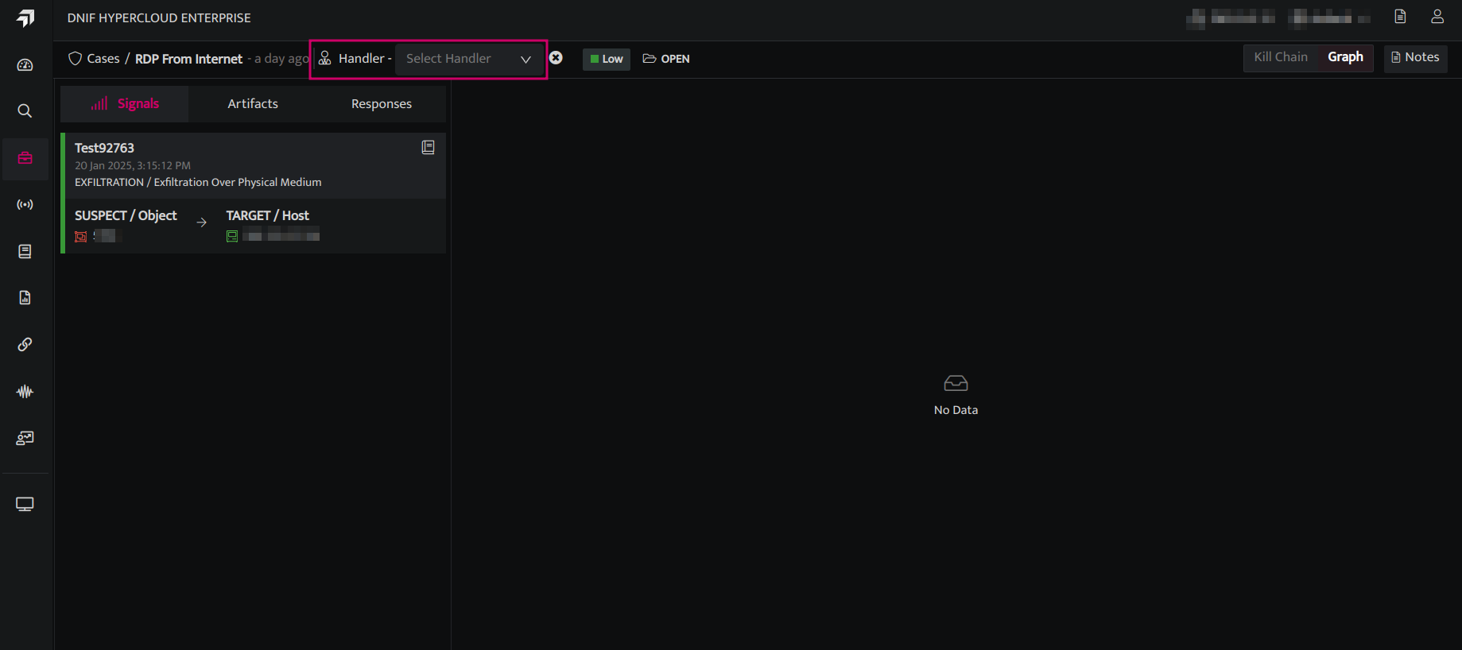Open the chain link icon in sidebar
1462x650 pixels.
[25, 345]
